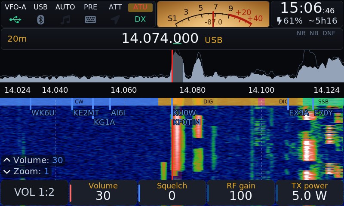Click the -87.0 dBm reading on S-meter
The height and width of the screenshot is (206, 344).
[x=213, y=22]
